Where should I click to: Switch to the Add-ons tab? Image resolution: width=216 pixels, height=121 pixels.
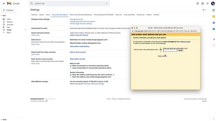[x=119, y=15]
